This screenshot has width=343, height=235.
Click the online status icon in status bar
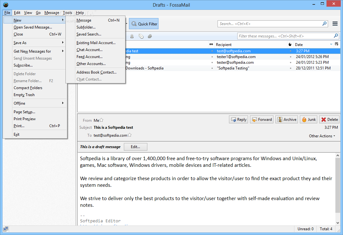tap(6, 229)
